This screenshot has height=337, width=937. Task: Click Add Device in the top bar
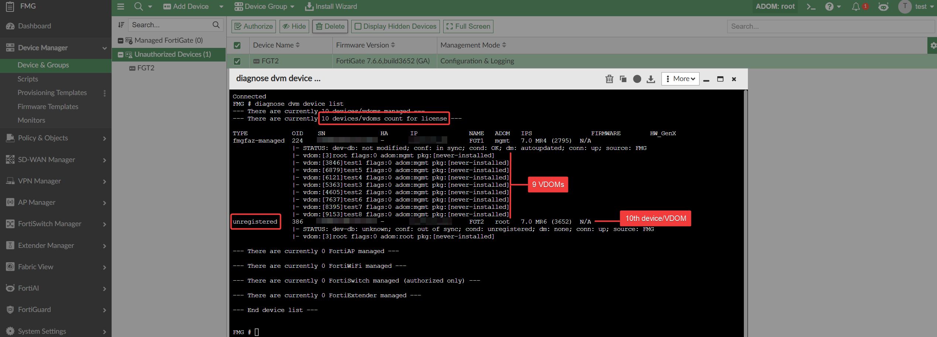coord(186,7)
